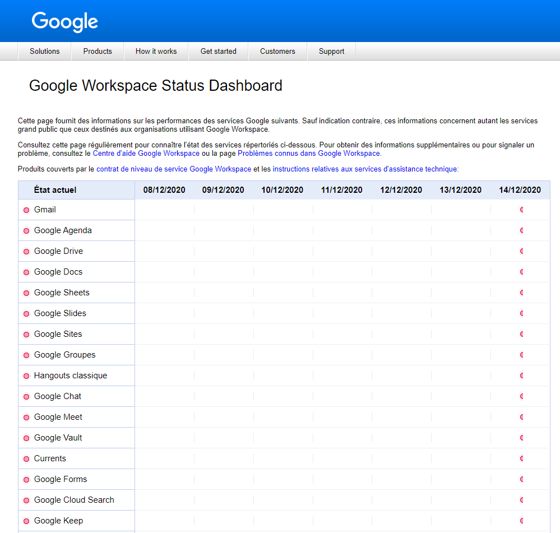The width and height of the screenshot is (560, 533).
Task: Open the Customers navigation item
Action: pyautogui.click(x=277, y=51)
